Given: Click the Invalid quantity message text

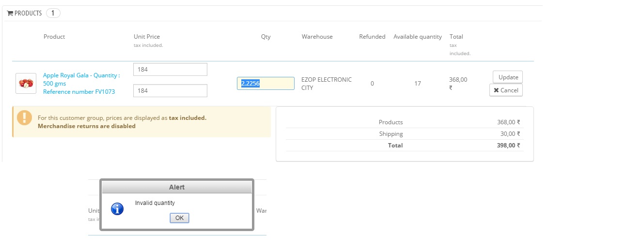Looking at the screenshot, I should click(x=155, y=203).
